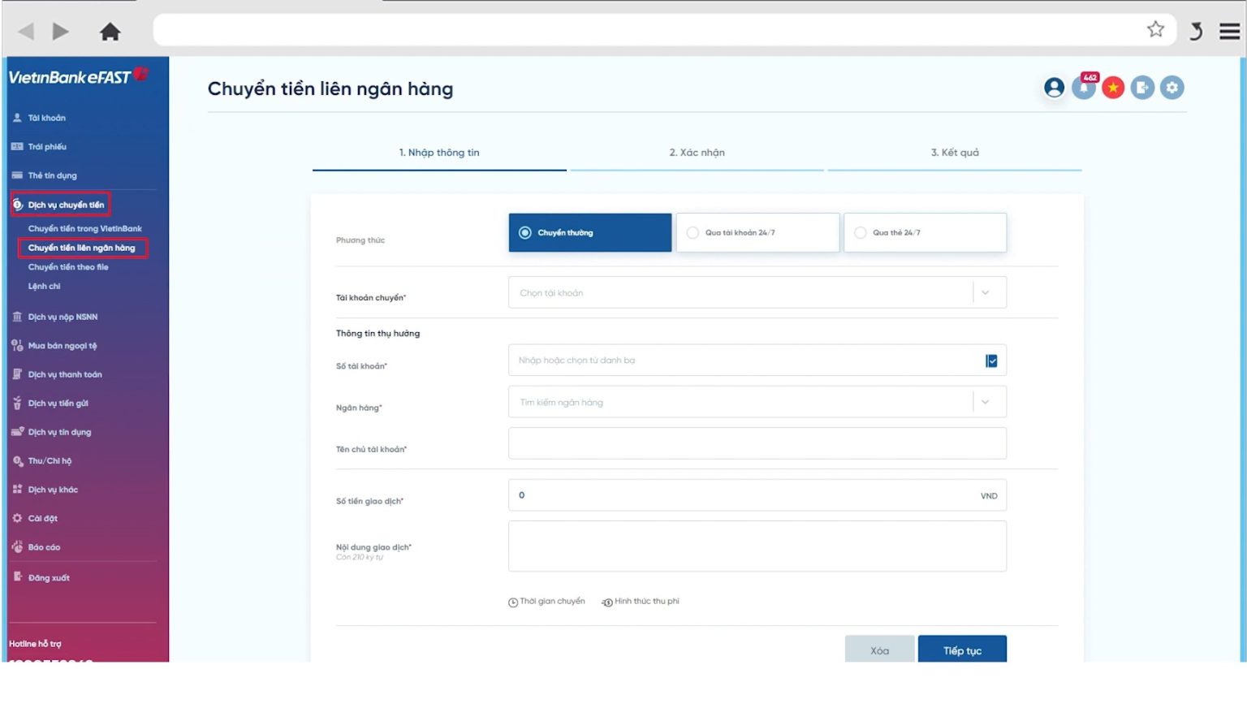The width and height of the screenshot is (1247, 721).
Task: Open the notification bell showing 462 alerts
Action: 1084,87
